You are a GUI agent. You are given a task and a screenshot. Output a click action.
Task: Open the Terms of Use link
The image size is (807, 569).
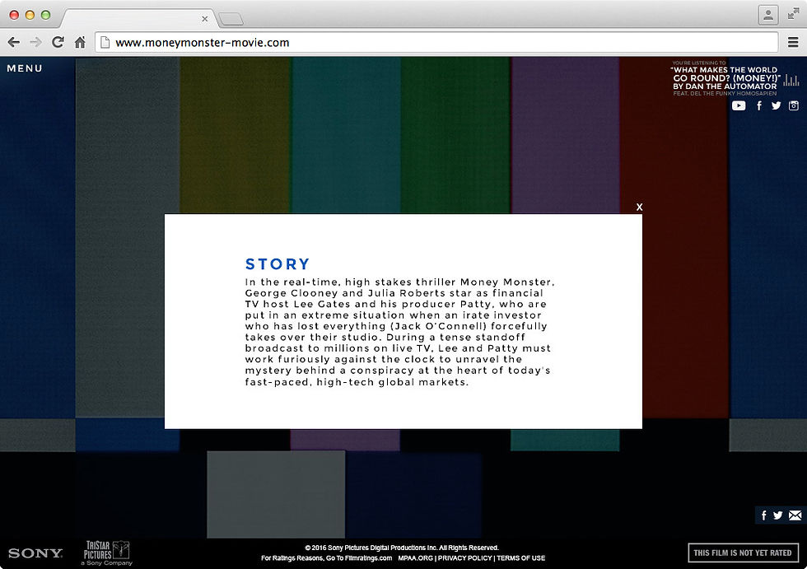click(520, 558)
